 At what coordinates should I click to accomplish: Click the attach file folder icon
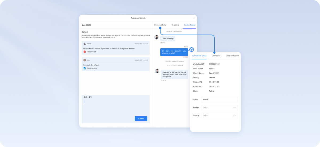coord(90,97)
